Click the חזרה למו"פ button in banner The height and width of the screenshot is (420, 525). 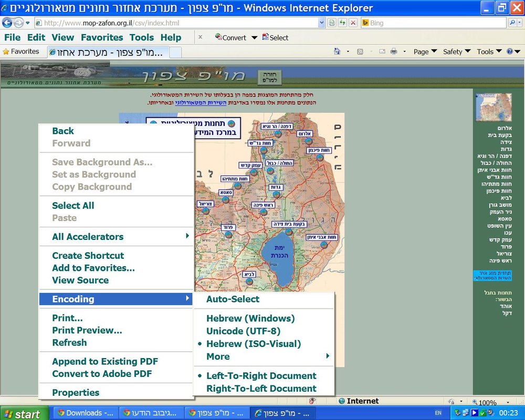click(269, 77)
